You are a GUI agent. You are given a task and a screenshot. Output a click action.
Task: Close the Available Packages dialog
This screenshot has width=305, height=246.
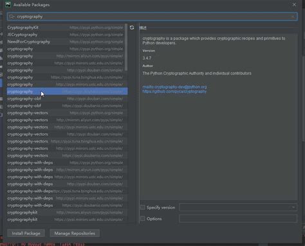click(294, 4)
